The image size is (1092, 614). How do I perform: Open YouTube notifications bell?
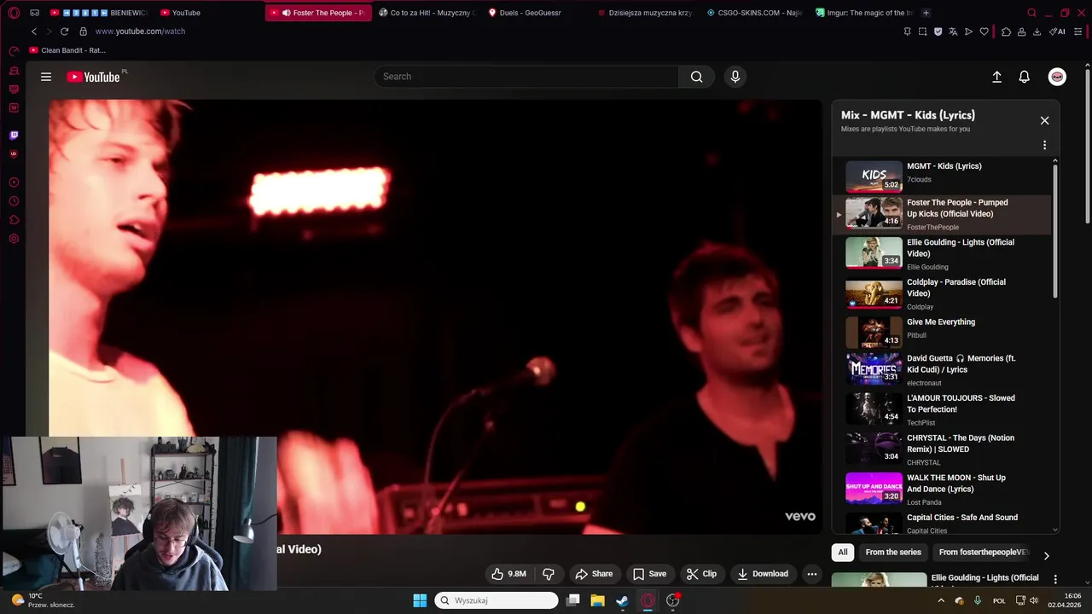click(x=1025, y=77)
